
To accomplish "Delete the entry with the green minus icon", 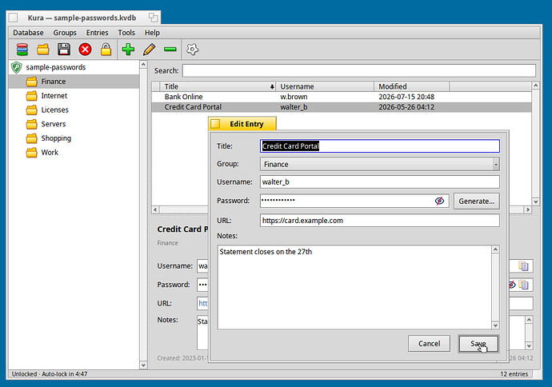I will (170, 50).
